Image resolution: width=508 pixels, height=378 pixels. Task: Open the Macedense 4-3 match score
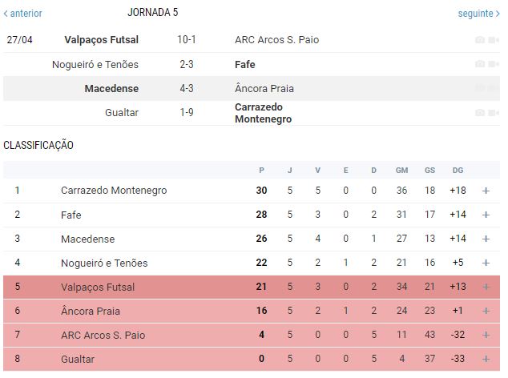187,88
